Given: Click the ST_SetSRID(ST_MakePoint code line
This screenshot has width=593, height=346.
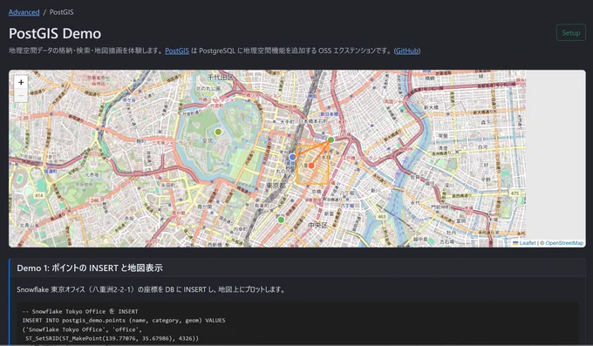Looking at the screenshot, I should click(112, 338).
